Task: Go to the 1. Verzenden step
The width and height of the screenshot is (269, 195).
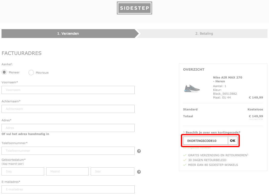Action: (68, 33)
